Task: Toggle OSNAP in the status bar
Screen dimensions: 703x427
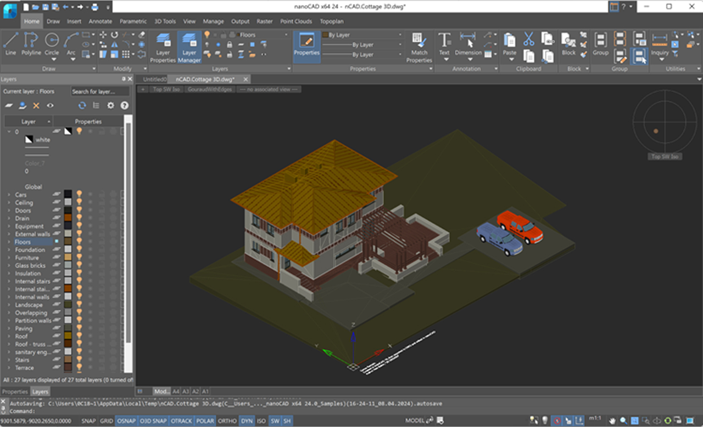Action: [x=126, y=421]
